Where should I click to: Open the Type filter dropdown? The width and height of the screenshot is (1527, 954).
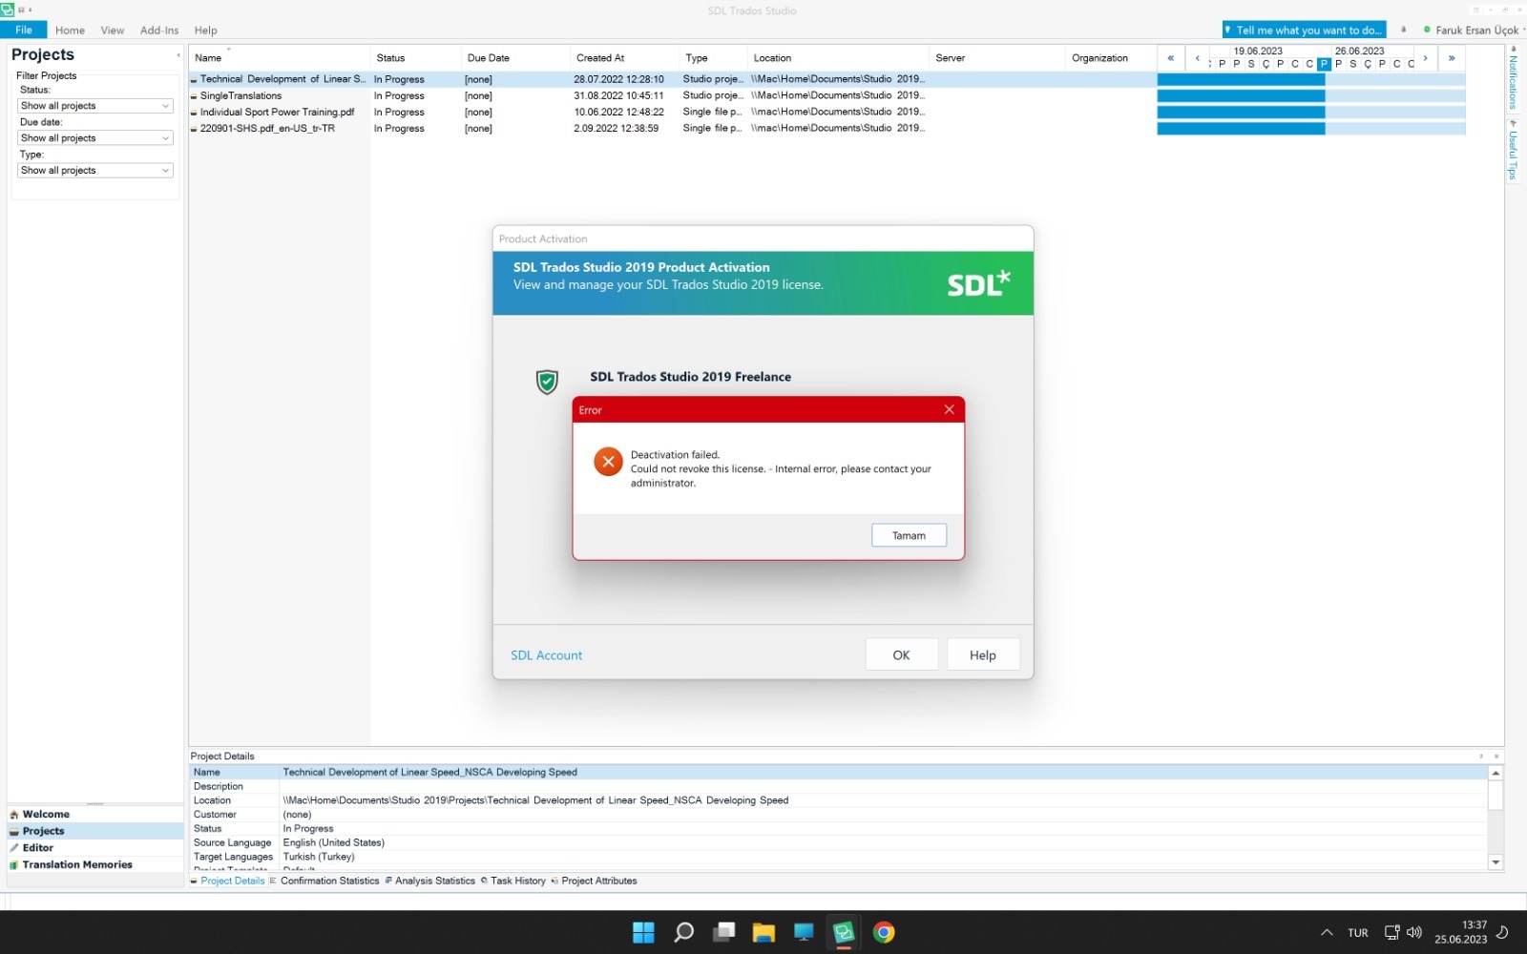(95, 171)
